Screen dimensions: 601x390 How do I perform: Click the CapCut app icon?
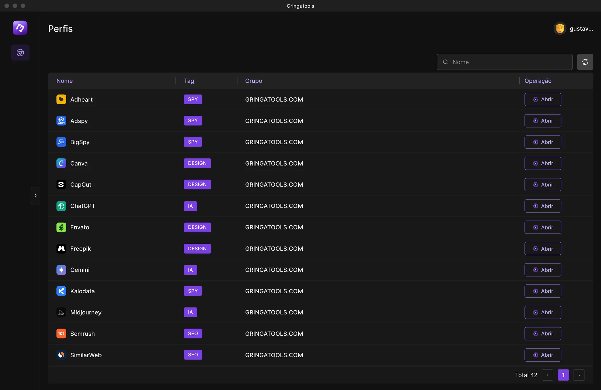61,185
